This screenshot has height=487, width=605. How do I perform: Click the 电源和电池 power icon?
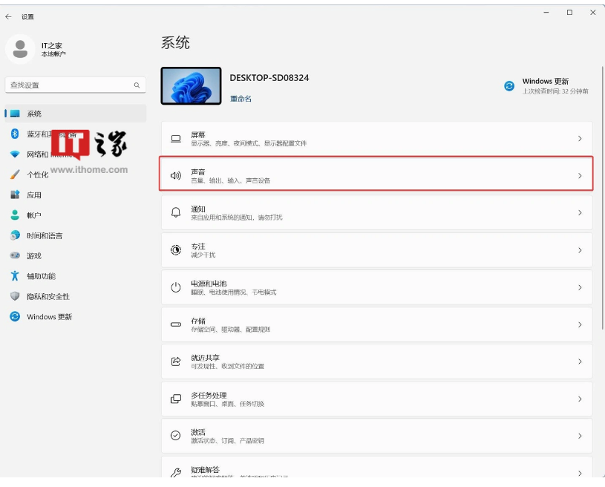pos(176,287)
